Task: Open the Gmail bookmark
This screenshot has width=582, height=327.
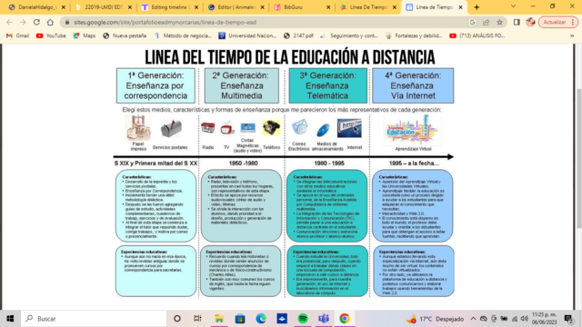Action: coord(18,36)
